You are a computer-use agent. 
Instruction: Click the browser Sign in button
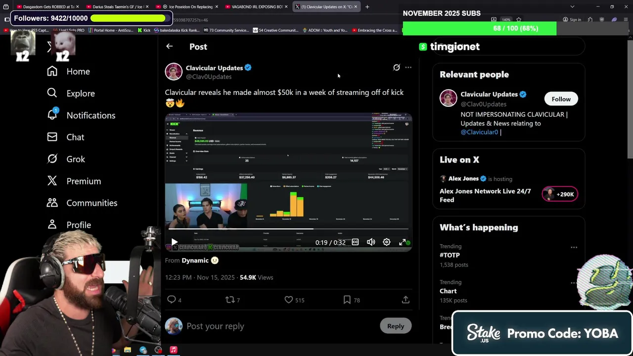point(572,20)
